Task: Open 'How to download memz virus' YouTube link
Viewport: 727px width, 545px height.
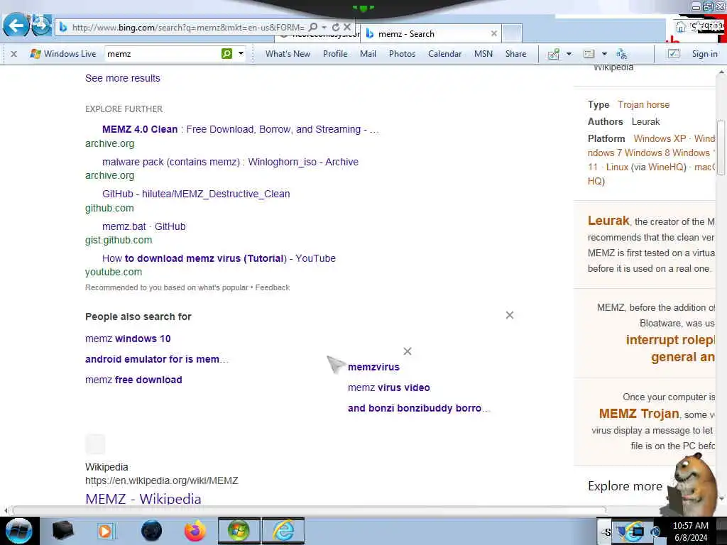Action: [219, 258]
